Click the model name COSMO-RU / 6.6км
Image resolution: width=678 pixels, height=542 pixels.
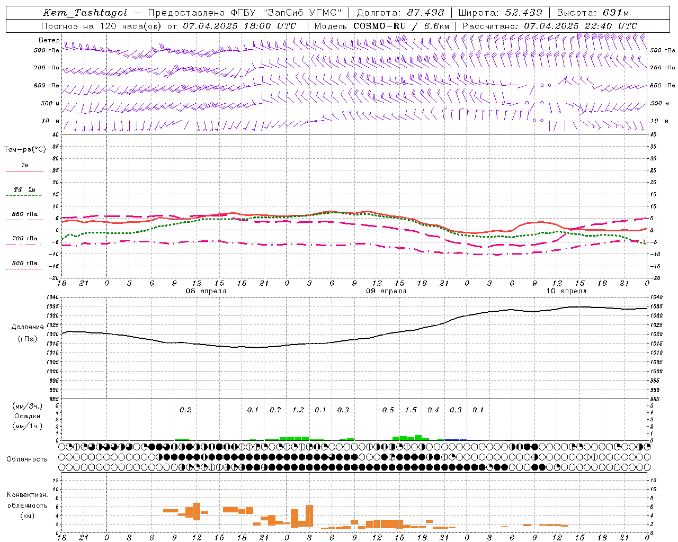[x=401, y=25]
